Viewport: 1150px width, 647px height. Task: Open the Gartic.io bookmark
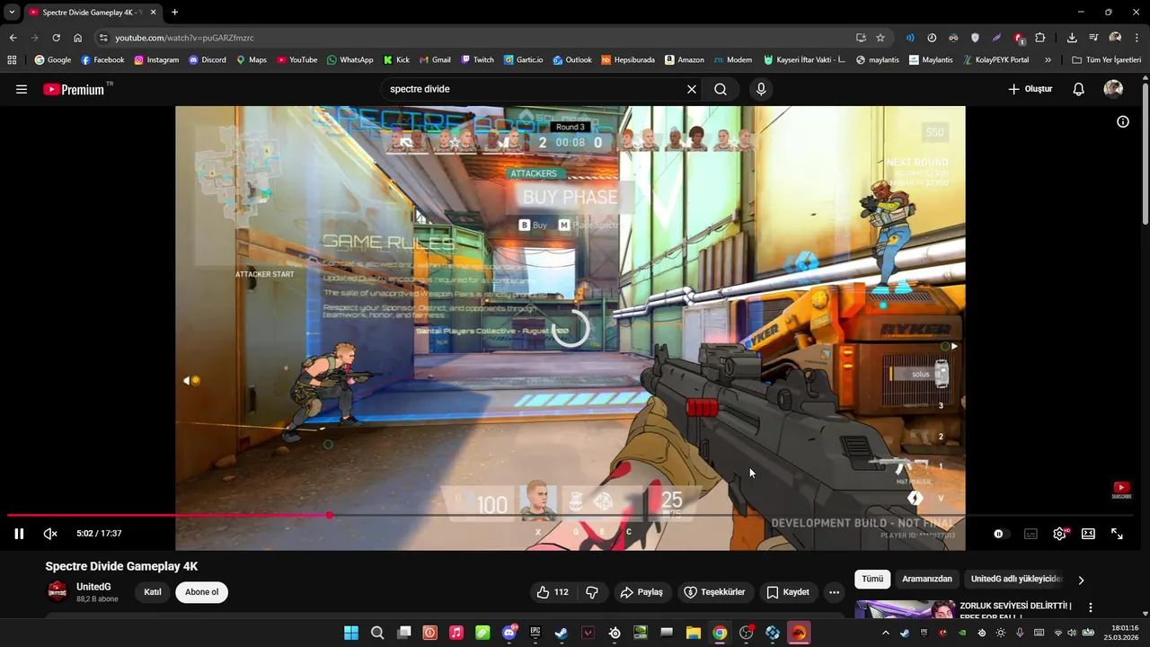pyautogui.click(x=523, y=60)
